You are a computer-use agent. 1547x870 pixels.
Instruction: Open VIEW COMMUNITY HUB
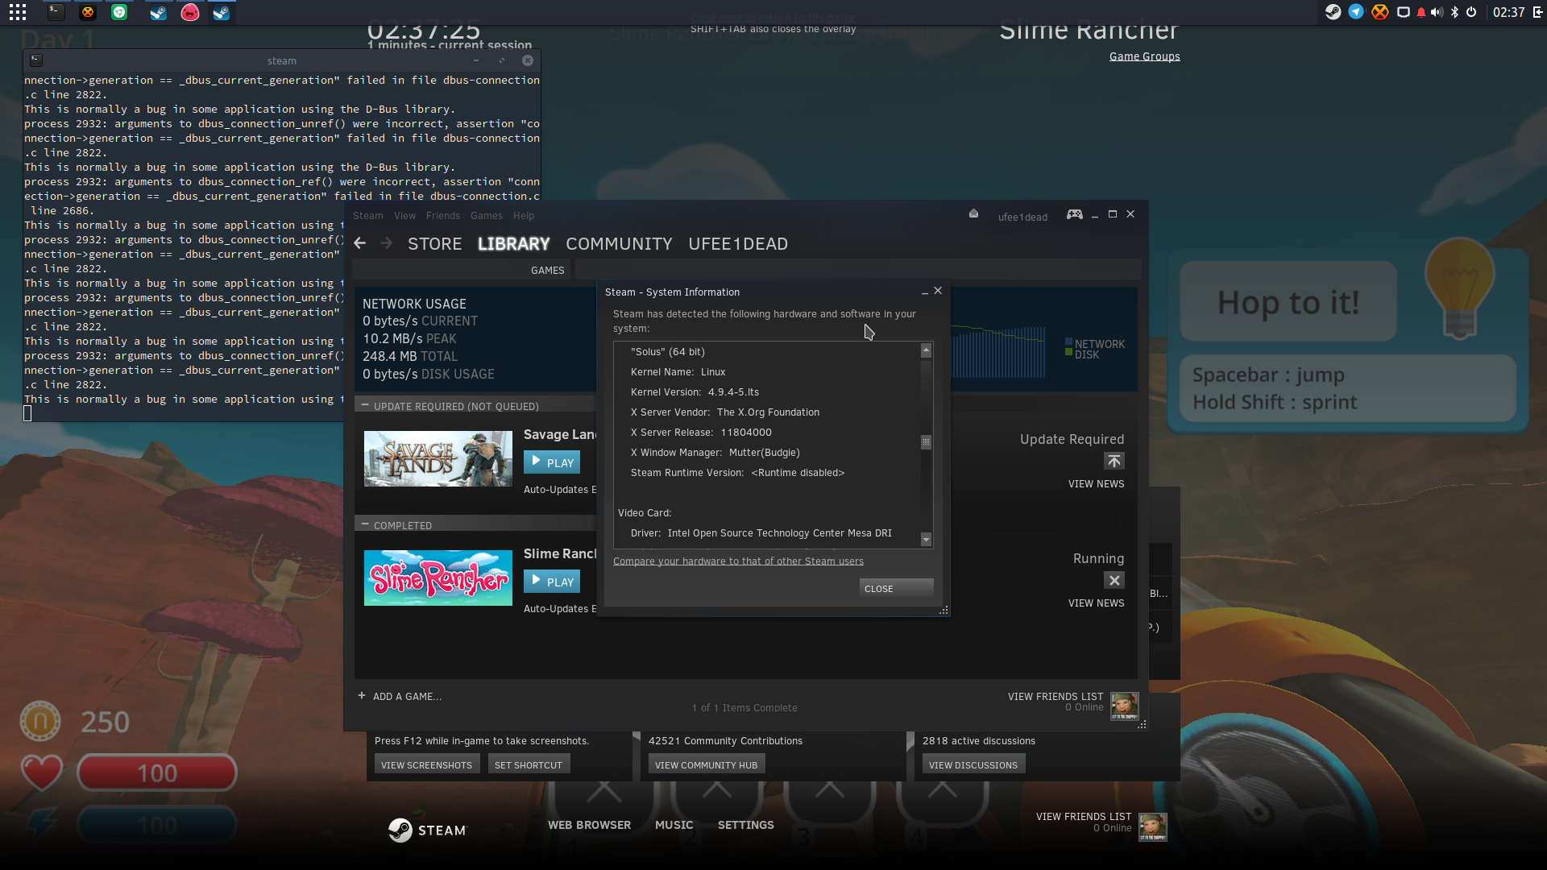coord(707,764)
